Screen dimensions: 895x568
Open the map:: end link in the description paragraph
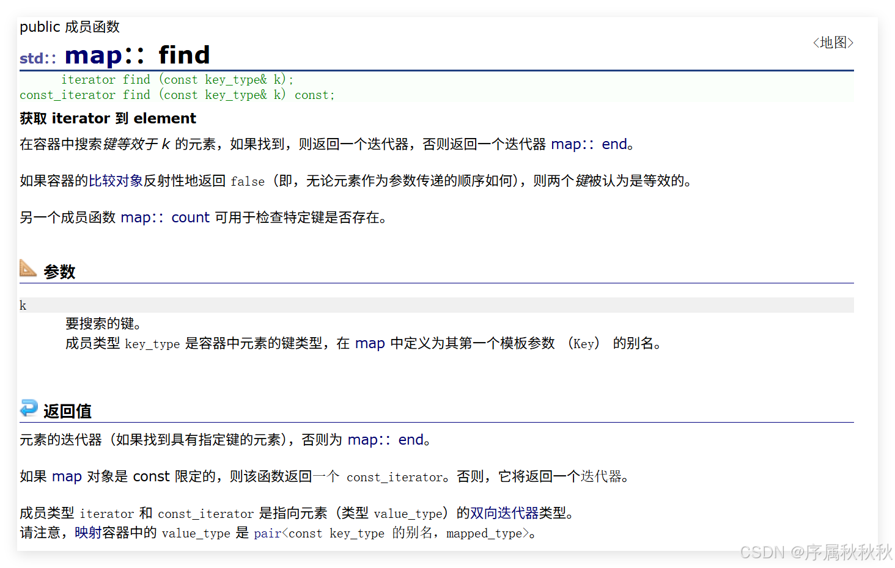(589, 144)
